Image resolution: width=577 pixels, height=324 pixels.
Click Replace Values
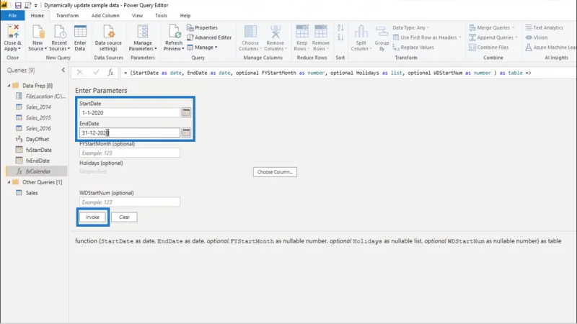pos(413,48)
